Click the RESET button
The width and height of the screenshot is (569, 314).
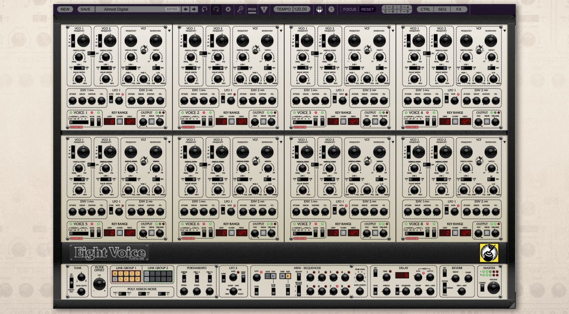pyautogui.click(x=367, y=9)
